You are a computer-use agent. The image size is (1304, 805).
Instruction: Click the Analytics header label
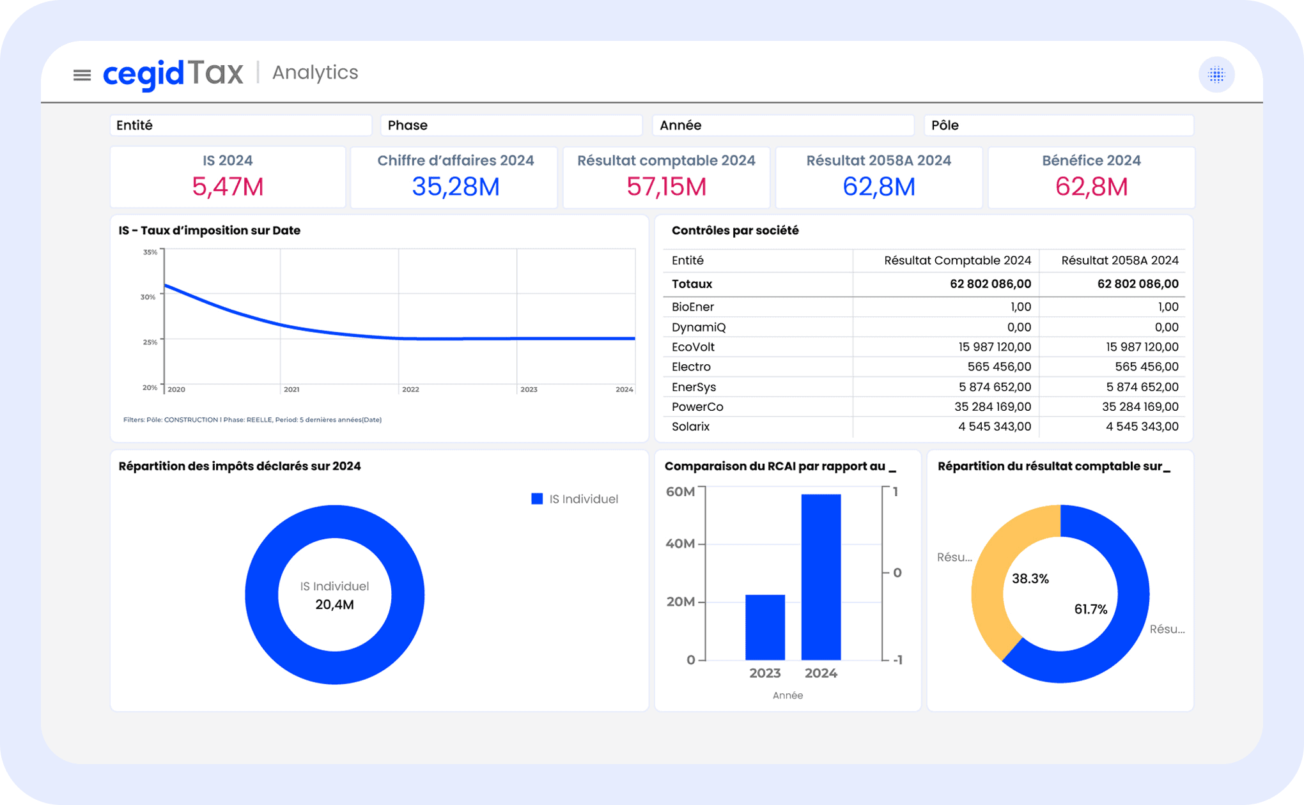pos(315,73)
